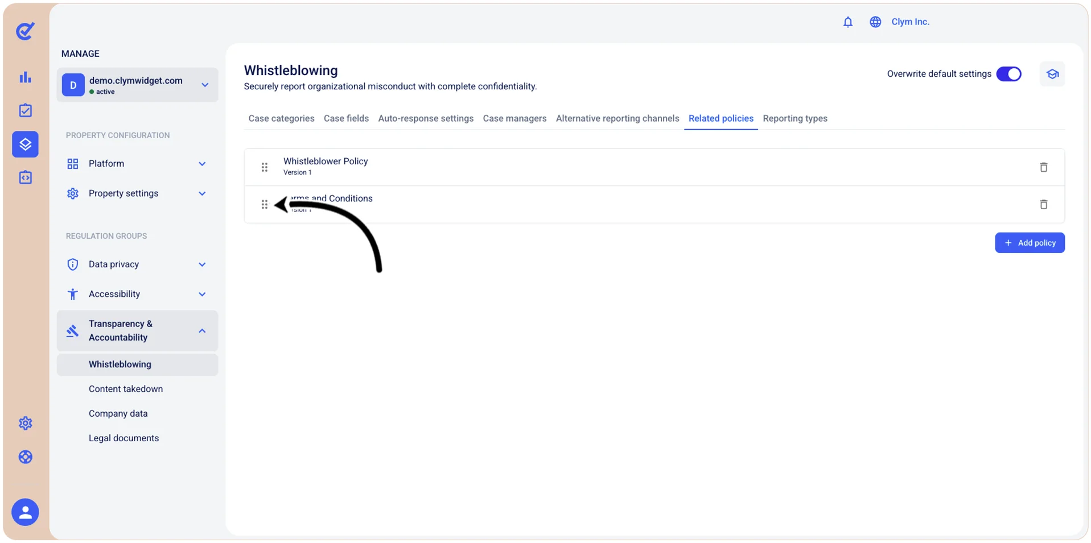This screenshot has height=543, width=1091.
Task: Switch to Case fields tab
Action: (346, 118)
